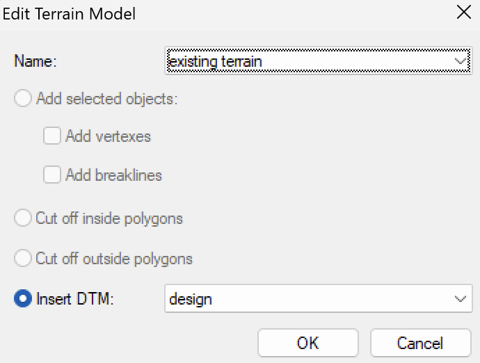Choose the Cut off inside polygons radio button
Screen dimensions: 480x363
[x=23, y=218]
